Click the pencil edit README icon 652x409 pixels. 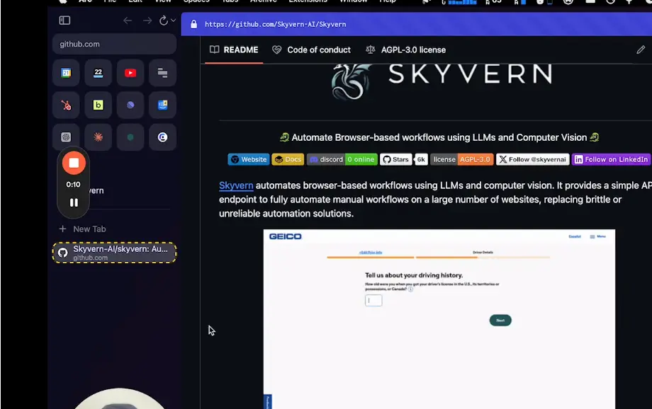click(x=641, y=50)
